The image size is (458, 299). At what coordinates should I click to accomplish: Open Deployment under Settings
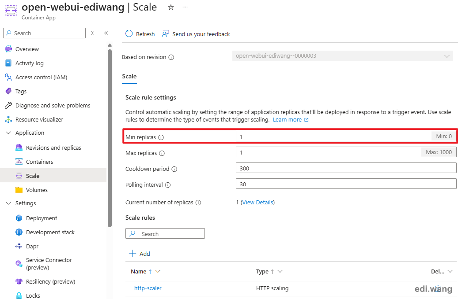point(42,218)
